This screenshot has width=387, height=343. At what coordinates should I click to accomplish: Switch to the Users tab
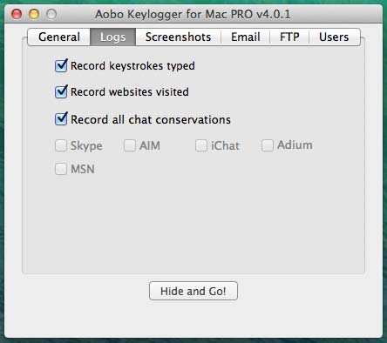click(334, 37)
